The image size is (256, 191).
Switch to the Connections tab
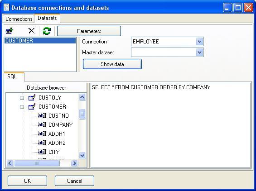coord(19,19)
